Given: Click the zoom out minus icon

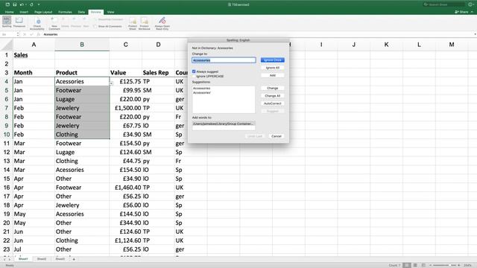Looking at the screenshot, I should coord(431,265).
